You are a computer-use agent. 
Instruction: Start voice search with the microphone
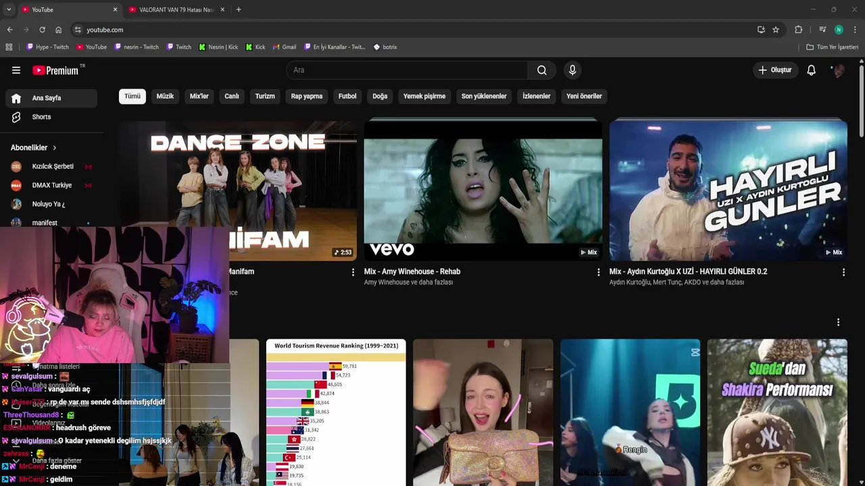pyautogui.click(x=572, y=70)
